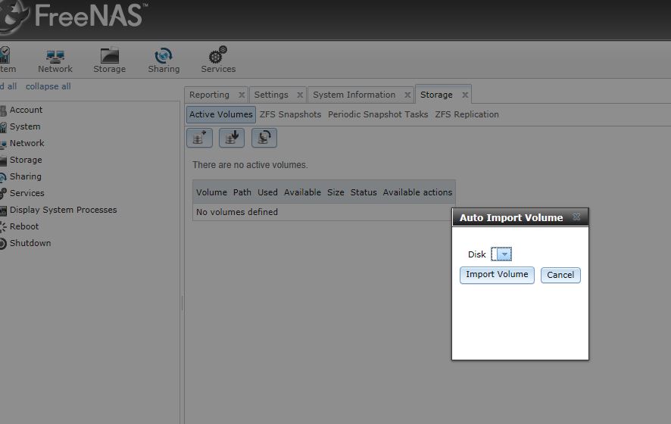Click the Status column header

364,192
